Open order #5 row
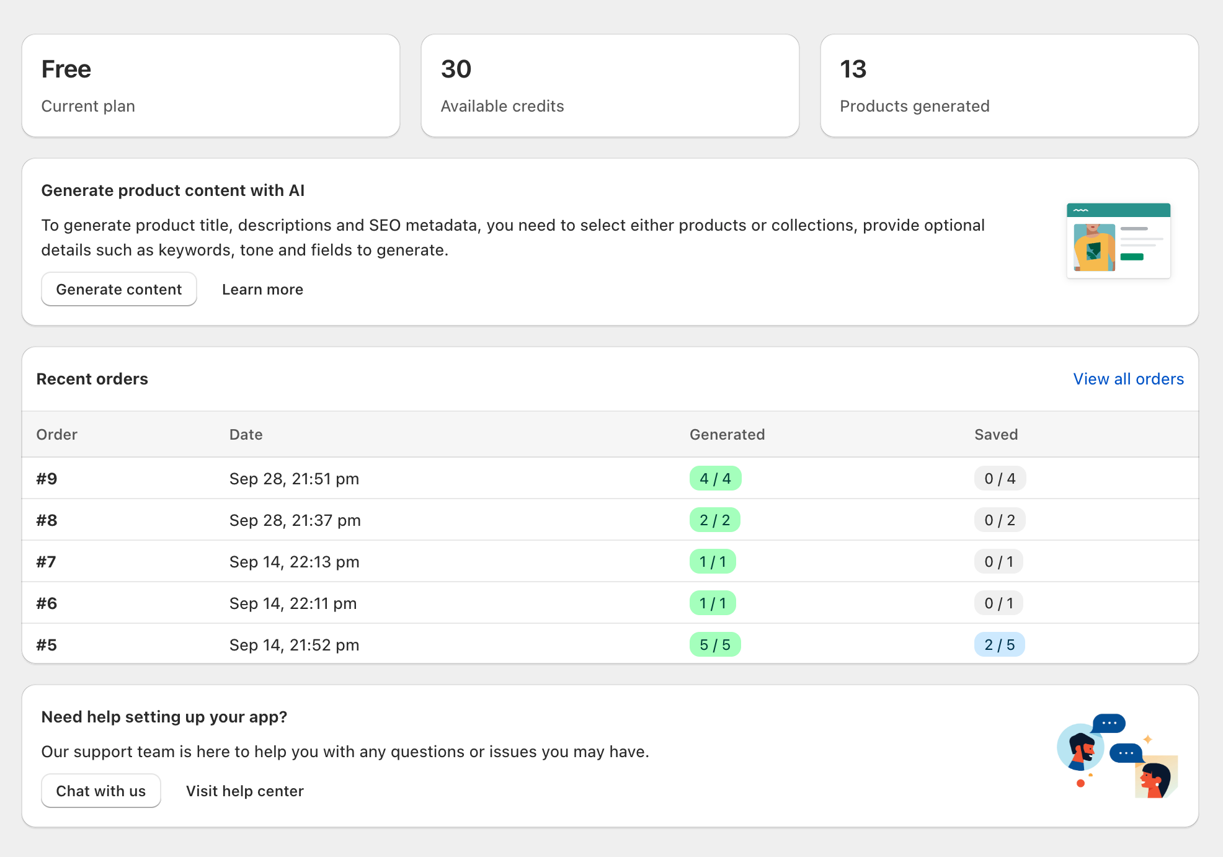Image resolution: width=1223 pixels, height=857 pixels. click(x=47, y=645)
